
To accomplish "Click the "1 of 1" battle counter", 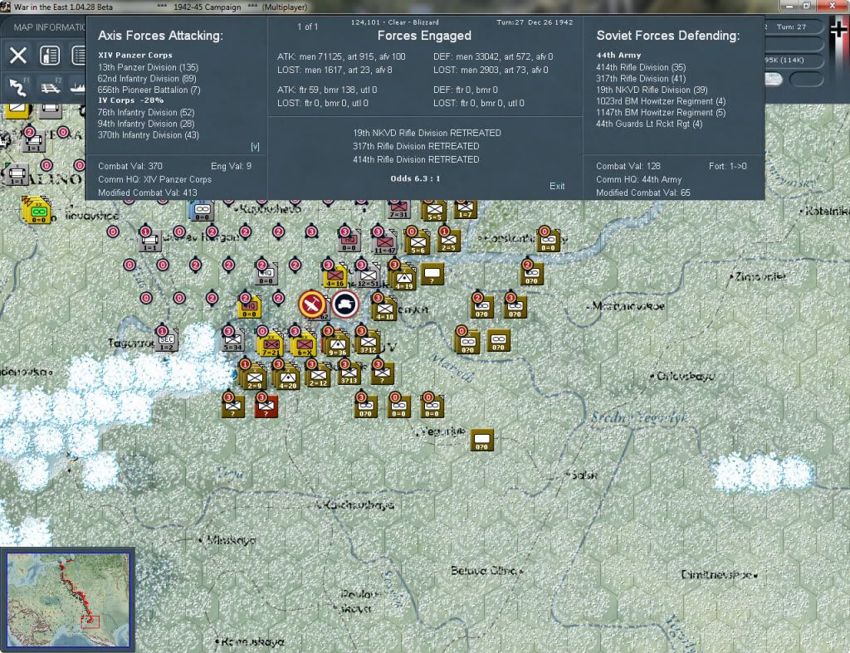I will click(x=307, y=27).
